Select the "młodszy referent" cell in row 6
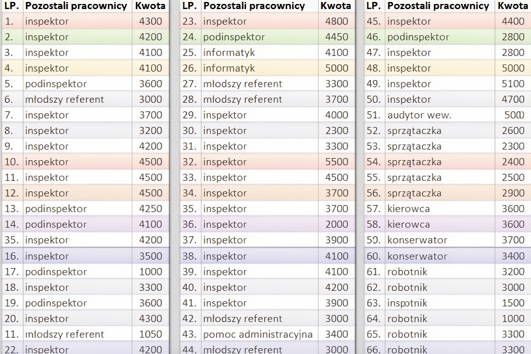The image size is (531, 354). pos(63,100)
